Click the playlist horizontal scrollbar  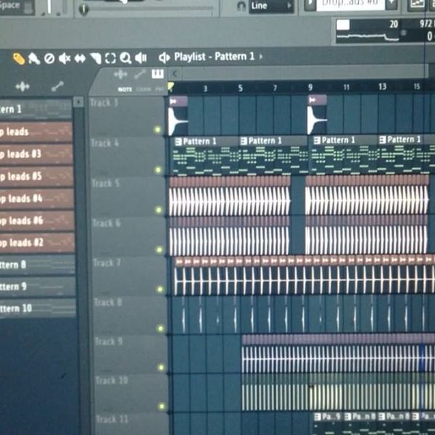click(304, 74)
